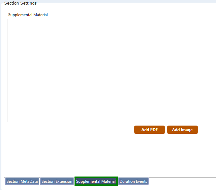Display duration events settings
216x190 pixels.
point(133,181)
